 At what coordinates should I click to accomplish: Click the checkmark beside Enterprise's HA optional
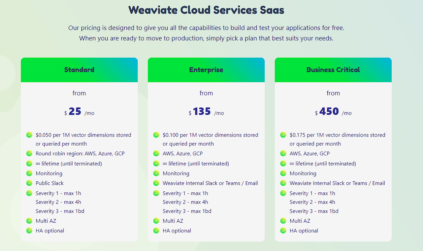point(156,230)
